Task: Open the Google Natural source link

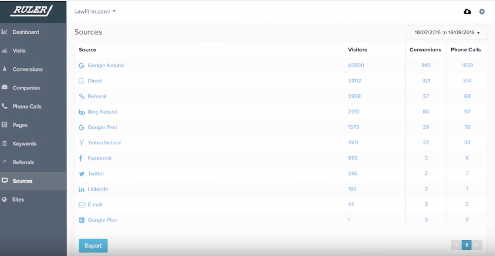Action: coord(106,65)
